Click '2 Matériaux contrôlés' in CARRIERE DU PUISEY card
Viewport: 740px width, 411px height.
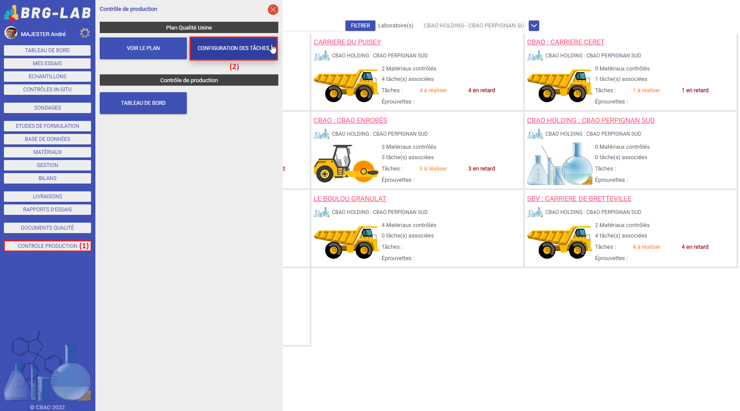409,69
